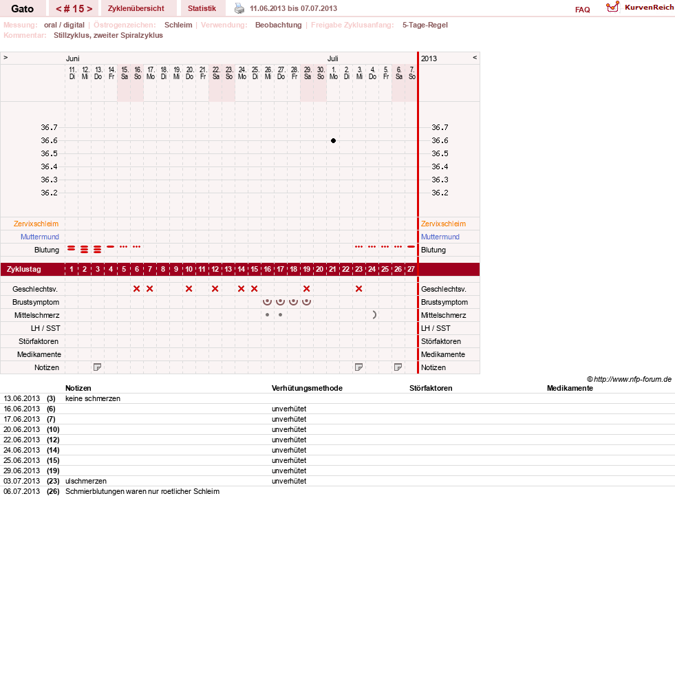Click the Verhütungsmethode column header
This screenshot has width=675, height=690.
click(x=307, y=388)
